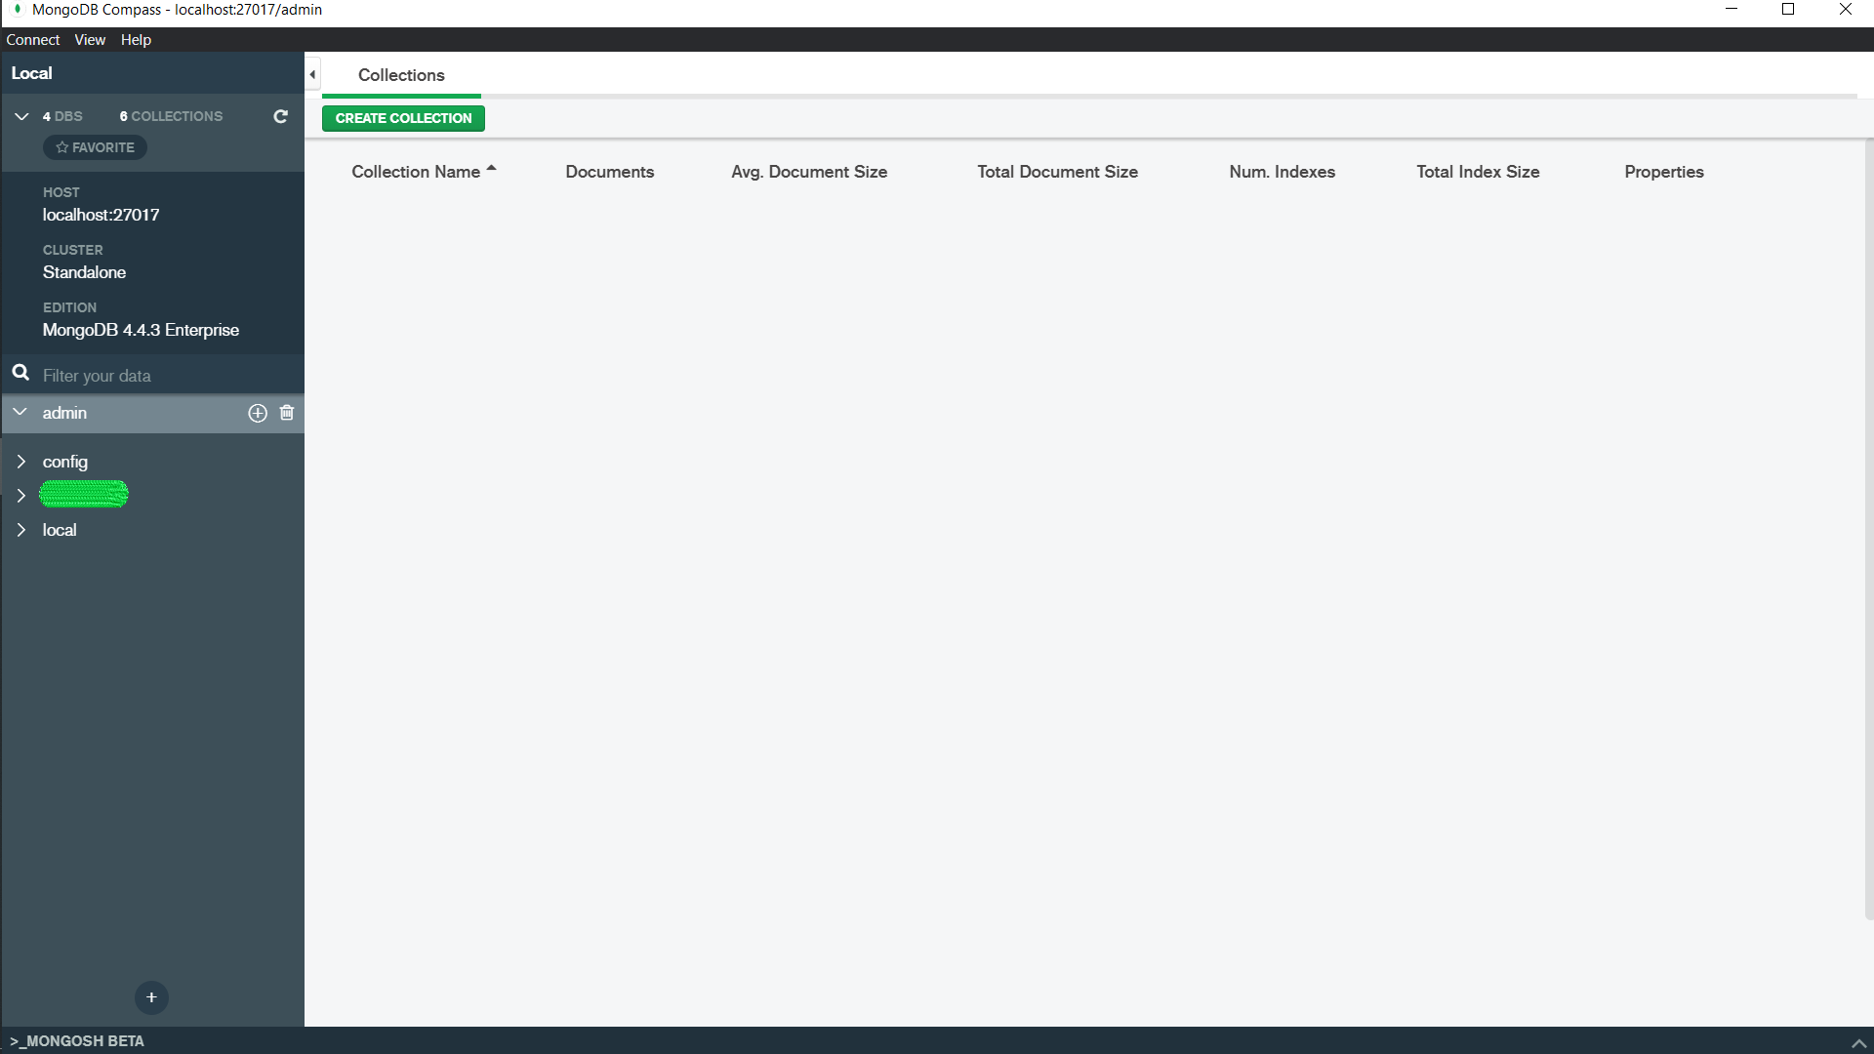Open the Help menu
Image resolution: width=1874 pixels, height=1054 pixels.
click(x=136, y=39)
